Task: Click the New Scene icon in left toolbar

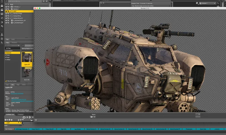Action: click(x=2, y=1)
